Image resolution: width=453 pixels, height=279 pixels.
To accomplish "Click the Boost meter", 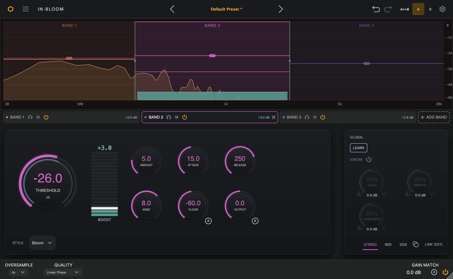I will click(x=104, y=184).
